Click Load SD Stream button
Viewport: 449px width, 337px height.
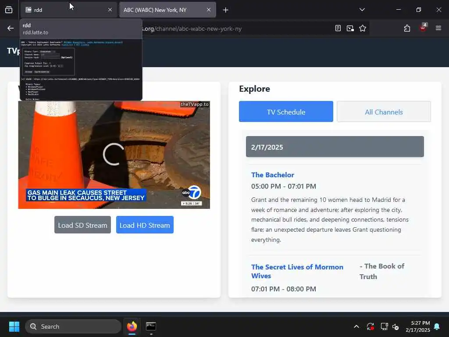coord(82,225)
